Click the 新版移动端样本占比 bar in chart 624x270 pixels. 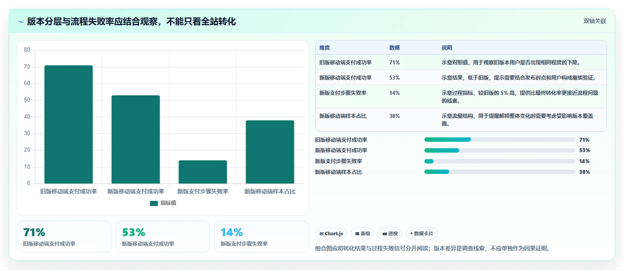click(270, 152)
